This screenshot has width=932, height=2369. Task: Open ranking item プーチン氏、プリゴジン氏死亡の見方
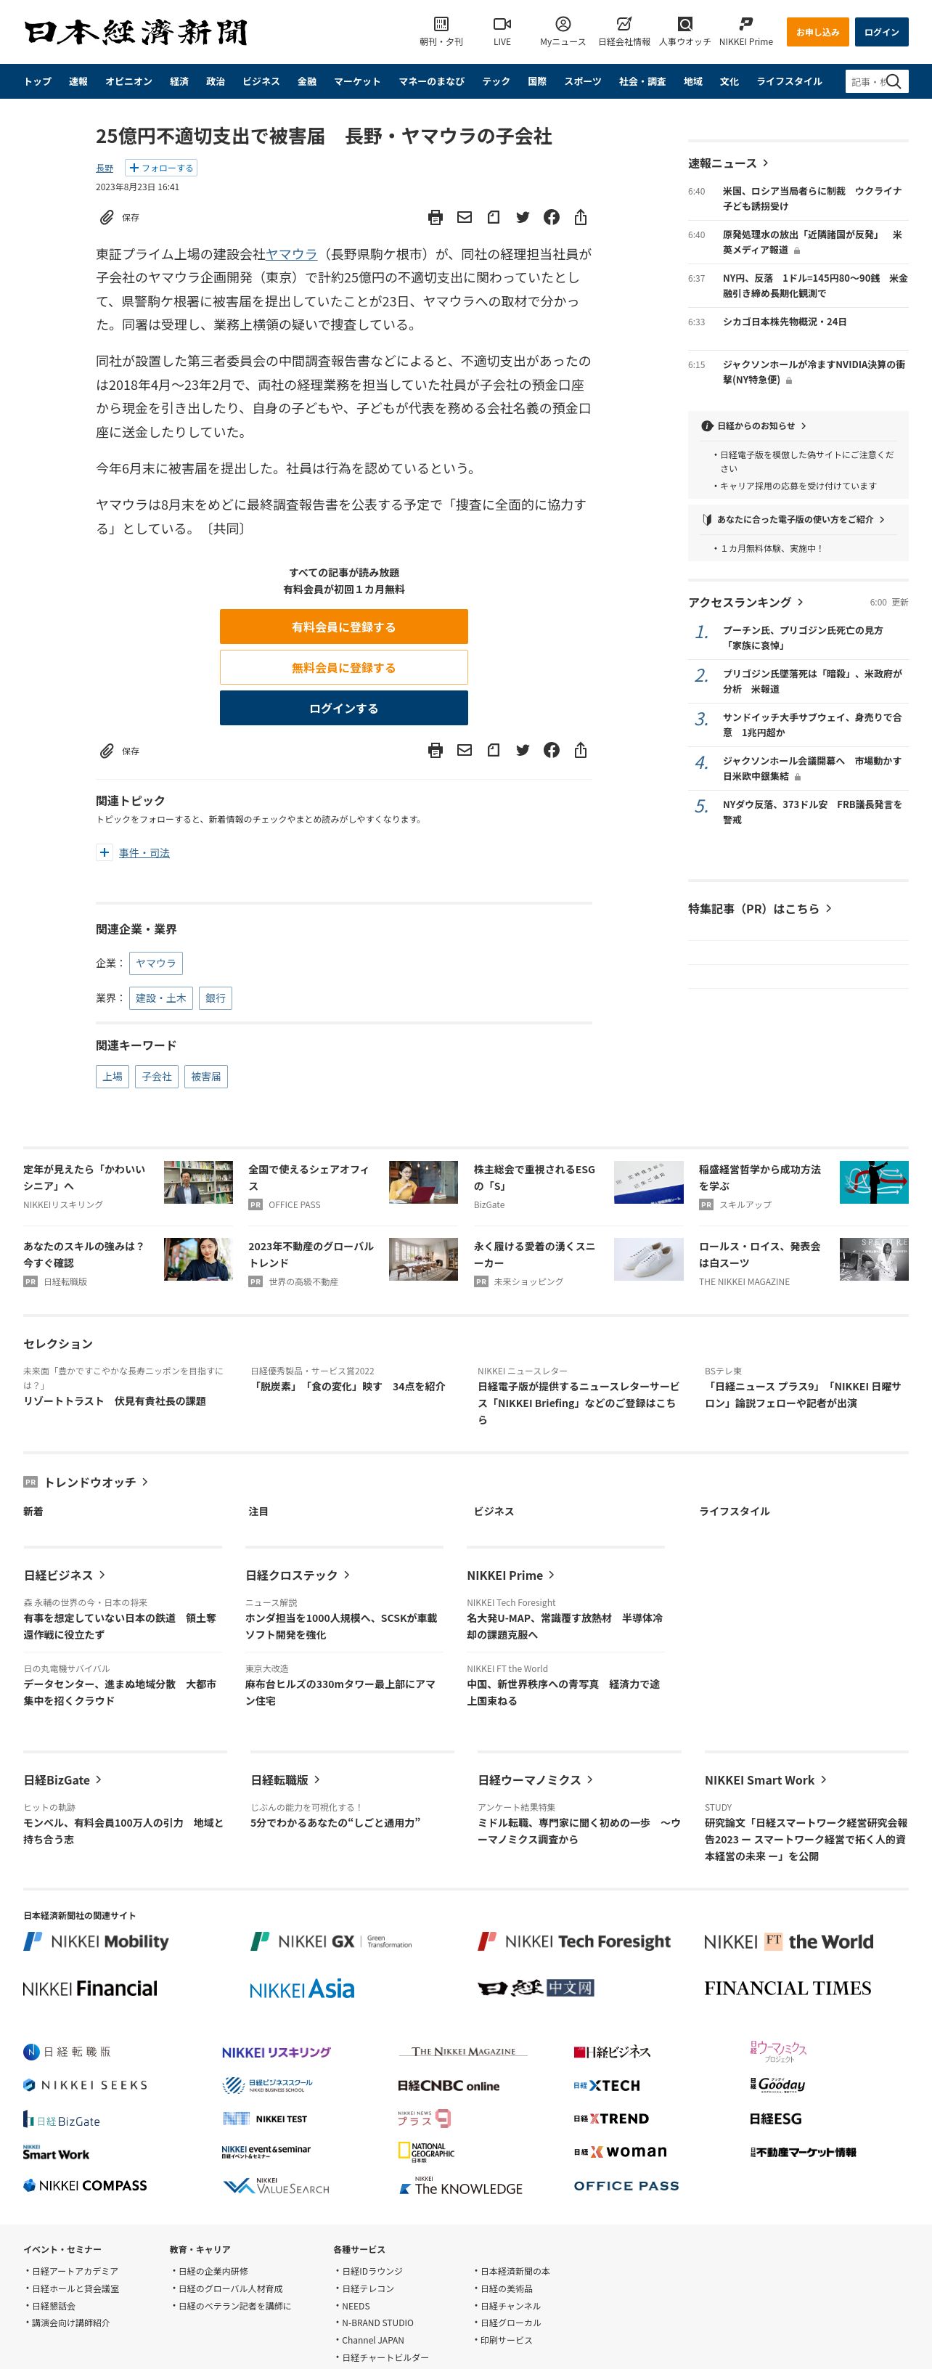[x=802, y=637]
